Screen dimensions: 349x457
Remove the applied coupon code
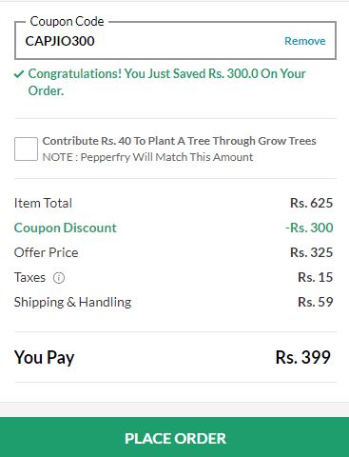(304, 41)
